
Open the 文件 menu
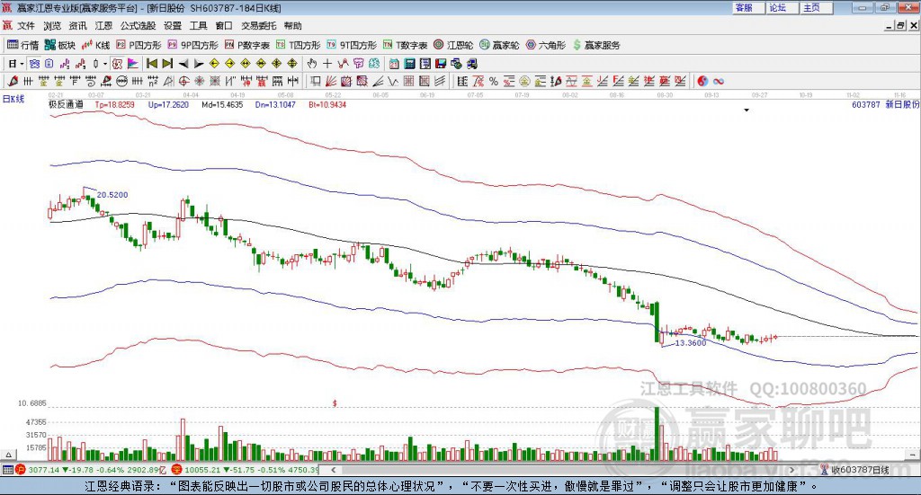pyautogui.click(x=26, y=26)
